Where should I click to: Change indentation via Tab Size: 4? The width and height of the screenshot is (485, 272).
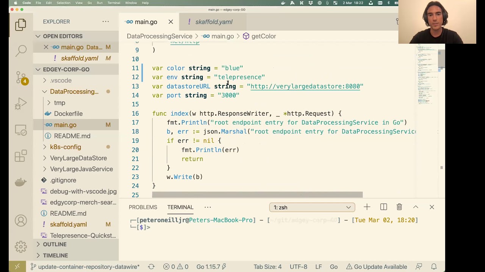(x=268, y=267)
